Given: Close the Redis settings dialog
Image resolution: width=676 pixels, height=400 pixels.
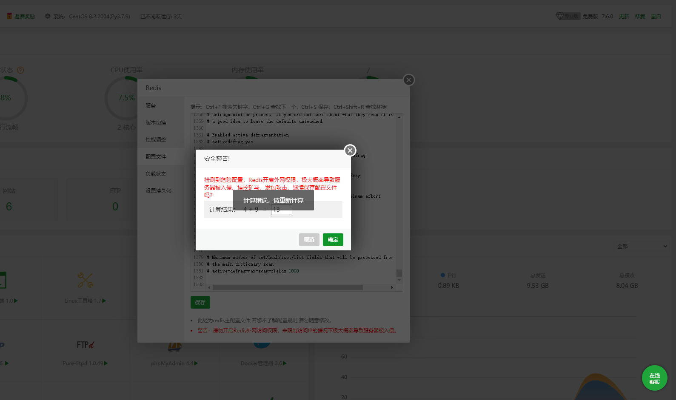Looking at the screenshot, I should pyautogui.click(x=408, y=79).
